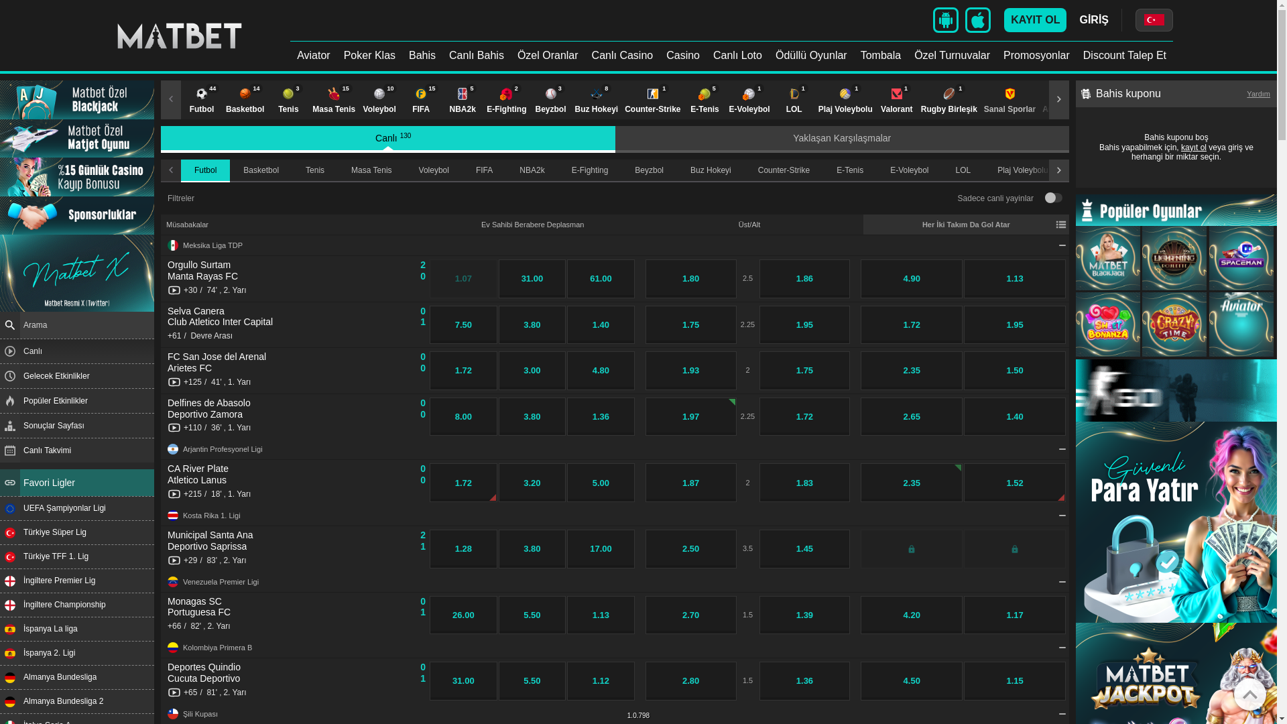Select the Masa Tenis filter tab
Screen dimensions: 1287x724
point(371,171)
